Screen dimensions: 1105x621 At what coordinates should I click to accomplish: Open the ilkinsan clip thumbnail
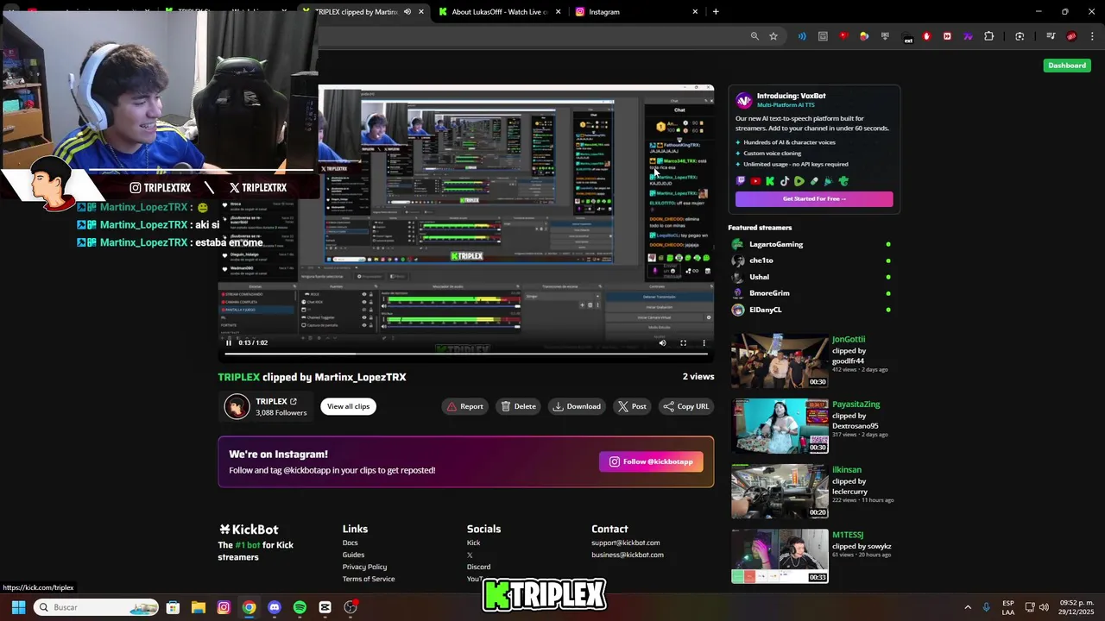coord(780,492)
